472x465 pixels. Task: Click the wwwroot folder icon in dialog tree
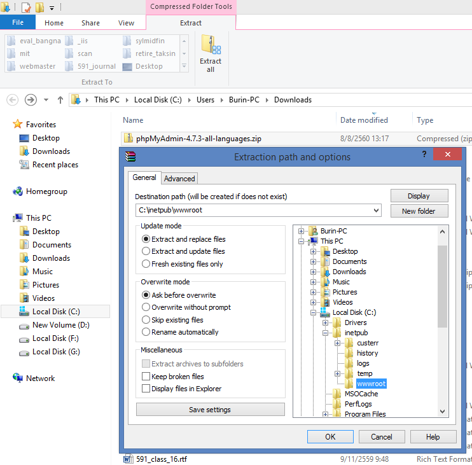point(349,384)
